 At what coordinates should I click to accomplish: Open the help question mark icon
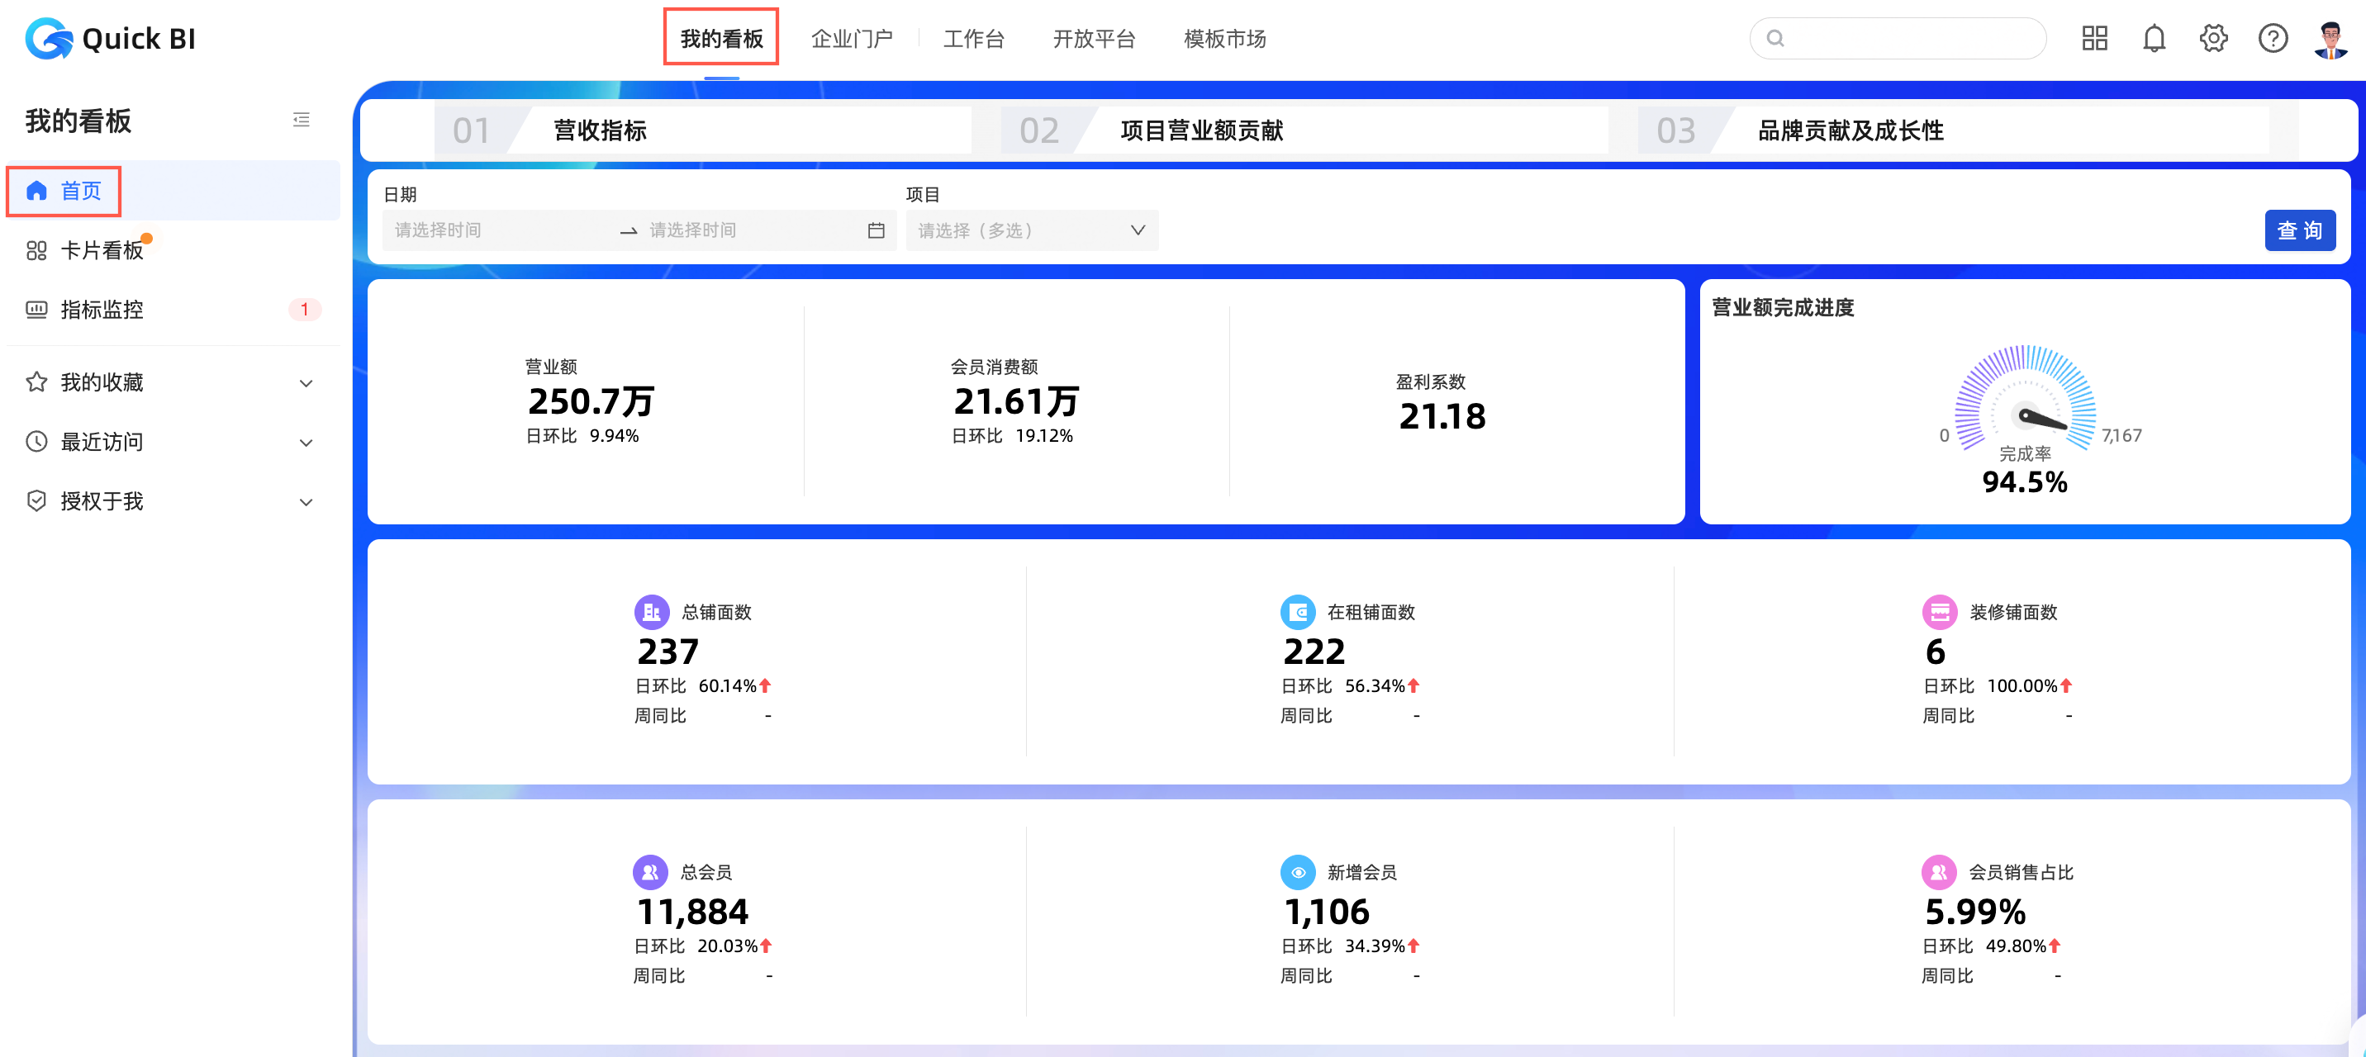[x=2273, y=39]
